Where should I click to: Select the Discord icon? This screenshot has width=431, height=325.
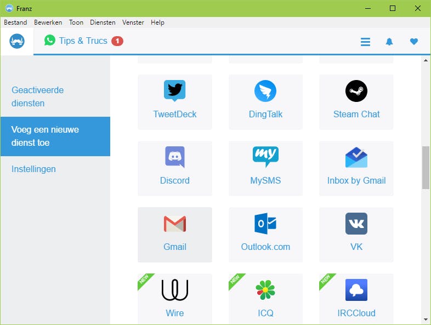point(175,157)
